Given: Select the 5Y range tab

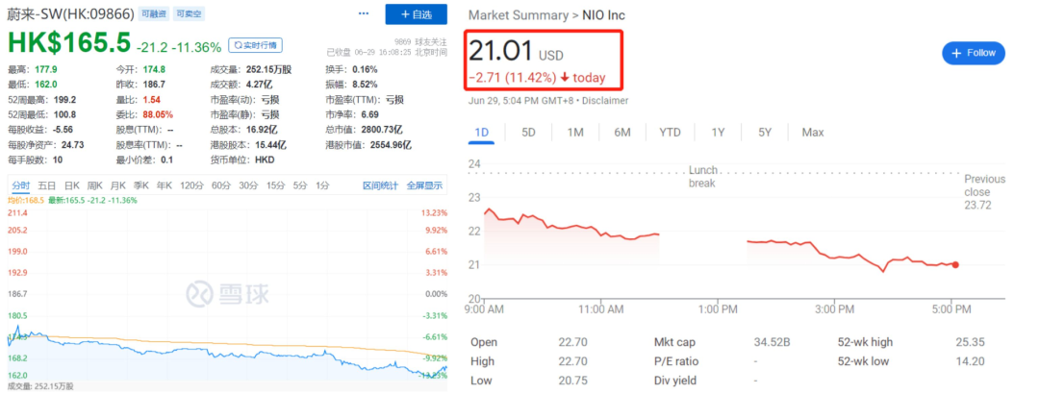Looking at the screenshot, I should (765, 133).
